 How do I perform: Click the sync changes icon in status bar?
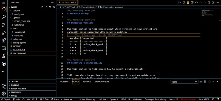point(23,99)
